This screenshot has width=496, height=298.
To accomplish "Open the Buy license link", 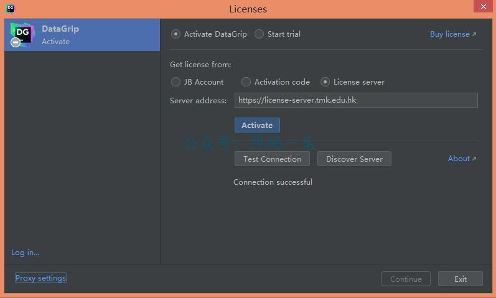I will [x=452, y=34].
